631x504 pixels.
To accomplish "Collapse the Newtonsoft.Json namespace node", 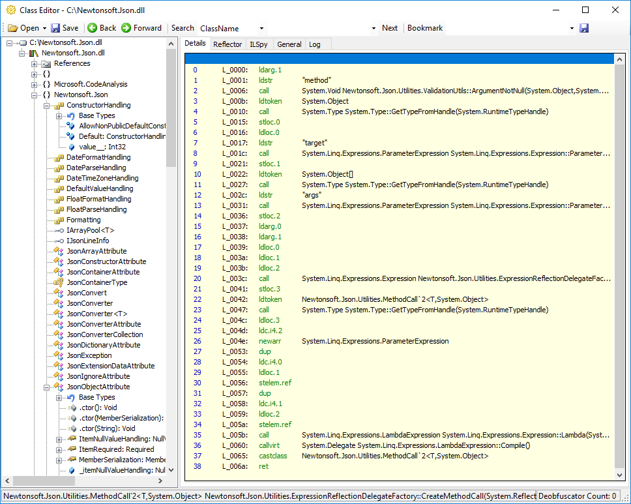I will click(34, 95).
